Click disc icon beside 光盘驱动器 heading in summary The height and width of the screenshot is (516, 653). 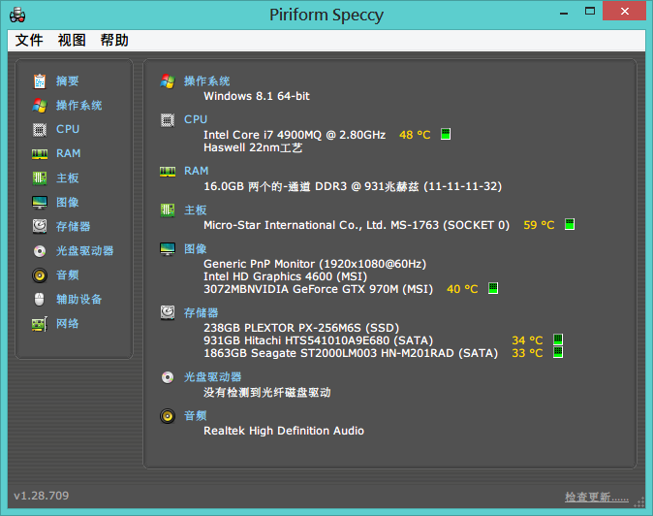168,377
